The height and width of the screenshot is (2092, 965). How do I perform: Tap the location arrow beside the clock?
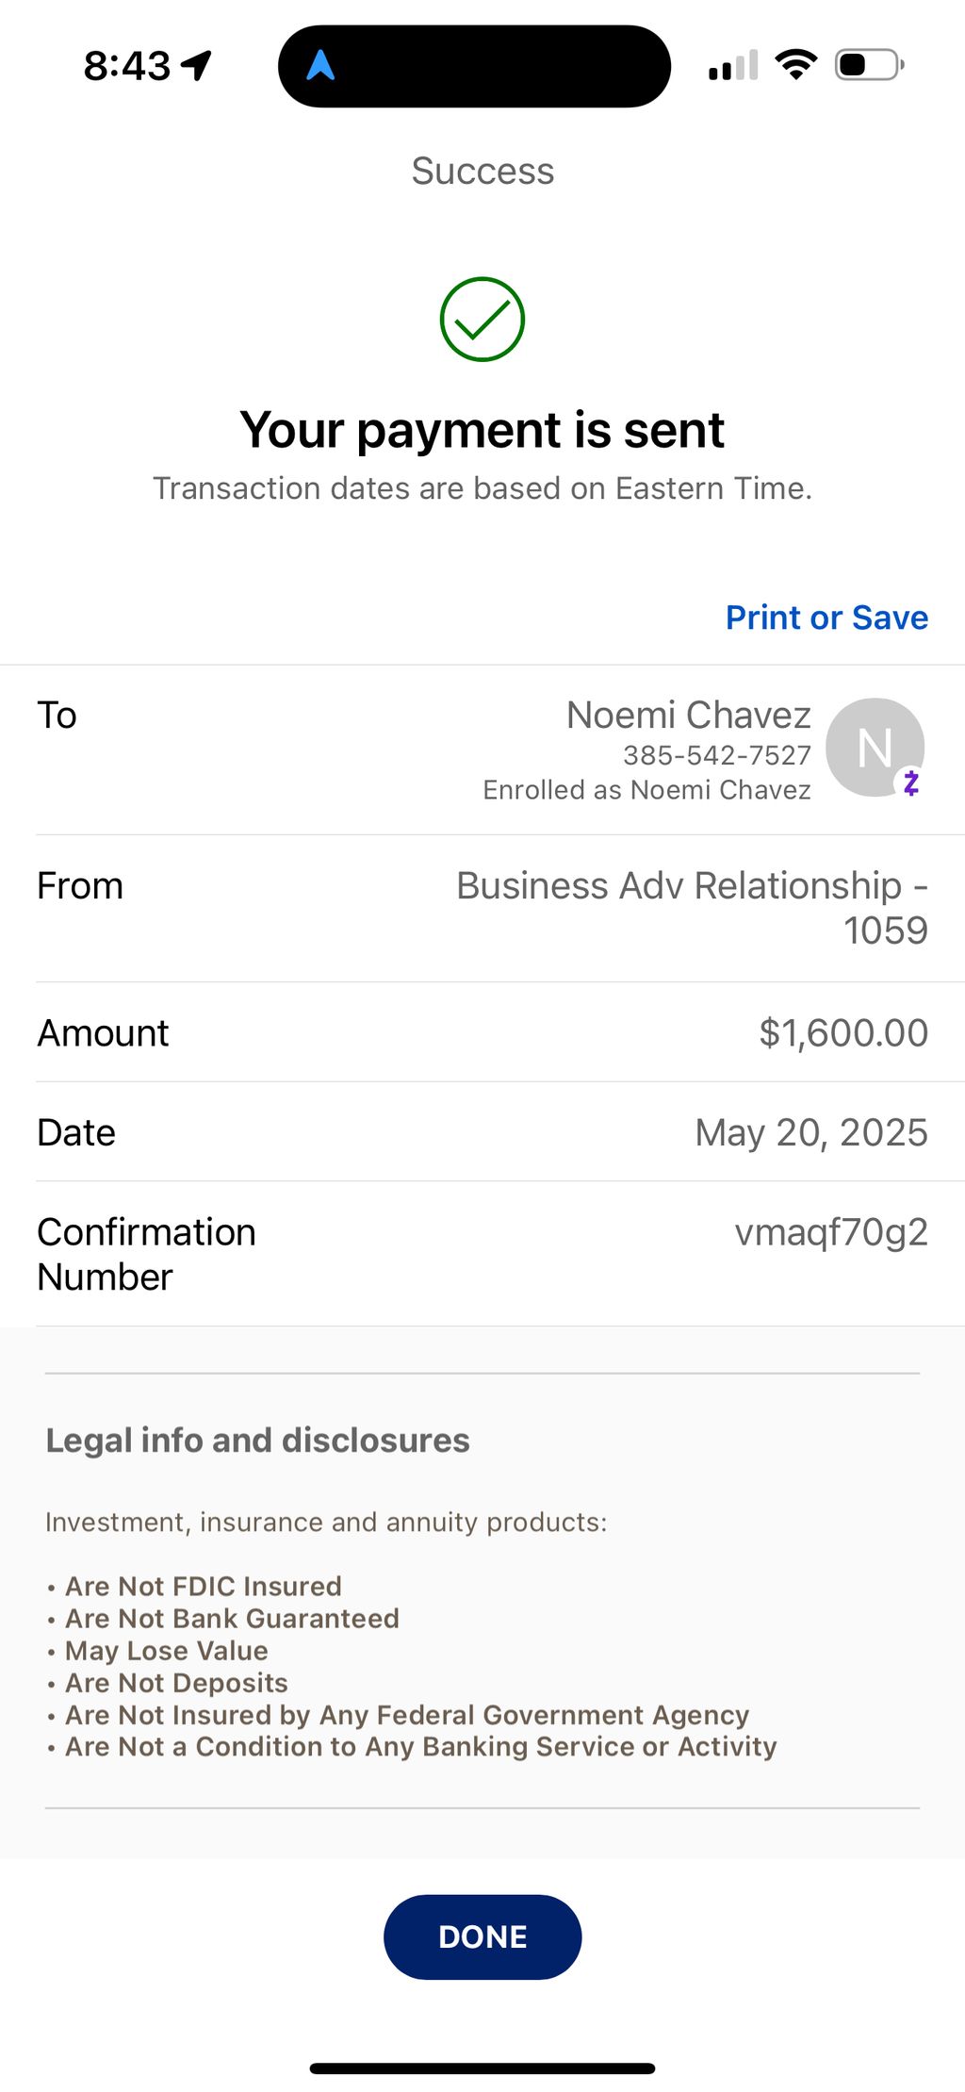[x=197, y=65]
